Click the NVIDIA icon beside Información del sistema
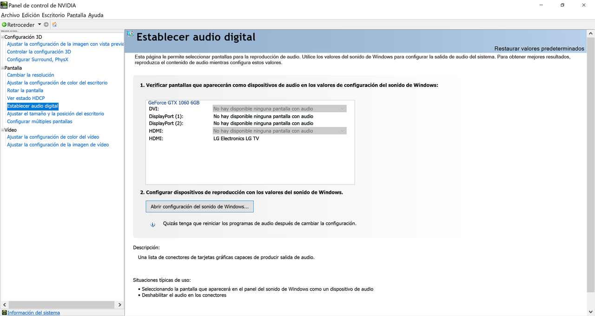Image resolution: width=595 pixels, height=316 pixels. [4, 313]
